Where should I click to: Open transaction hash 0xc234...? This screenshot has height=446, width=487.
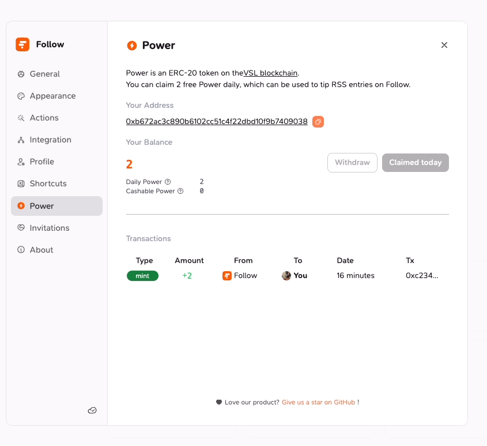click(422, 276)
